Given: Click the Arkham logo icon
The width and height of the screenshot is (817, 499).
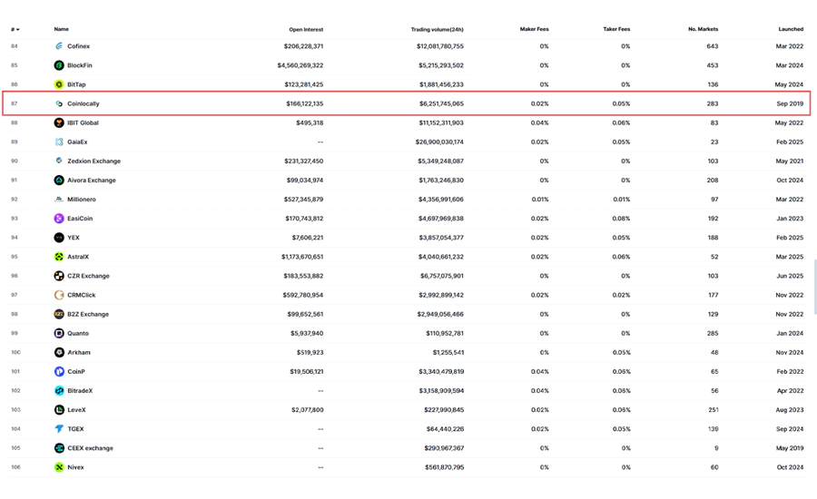Looking at the screenshot, I should coord(59,352).
